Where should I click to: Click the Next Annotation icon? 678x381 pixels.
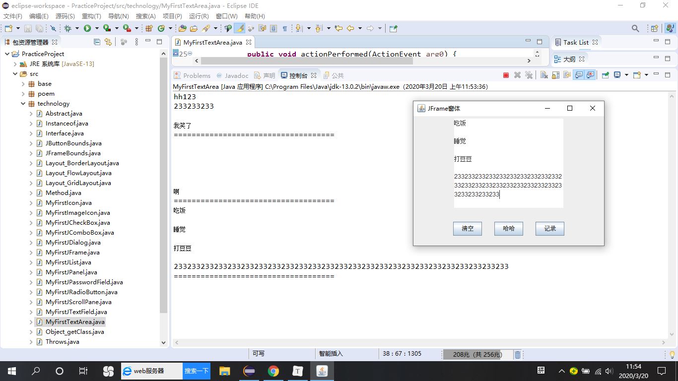[x=299, y=28]
